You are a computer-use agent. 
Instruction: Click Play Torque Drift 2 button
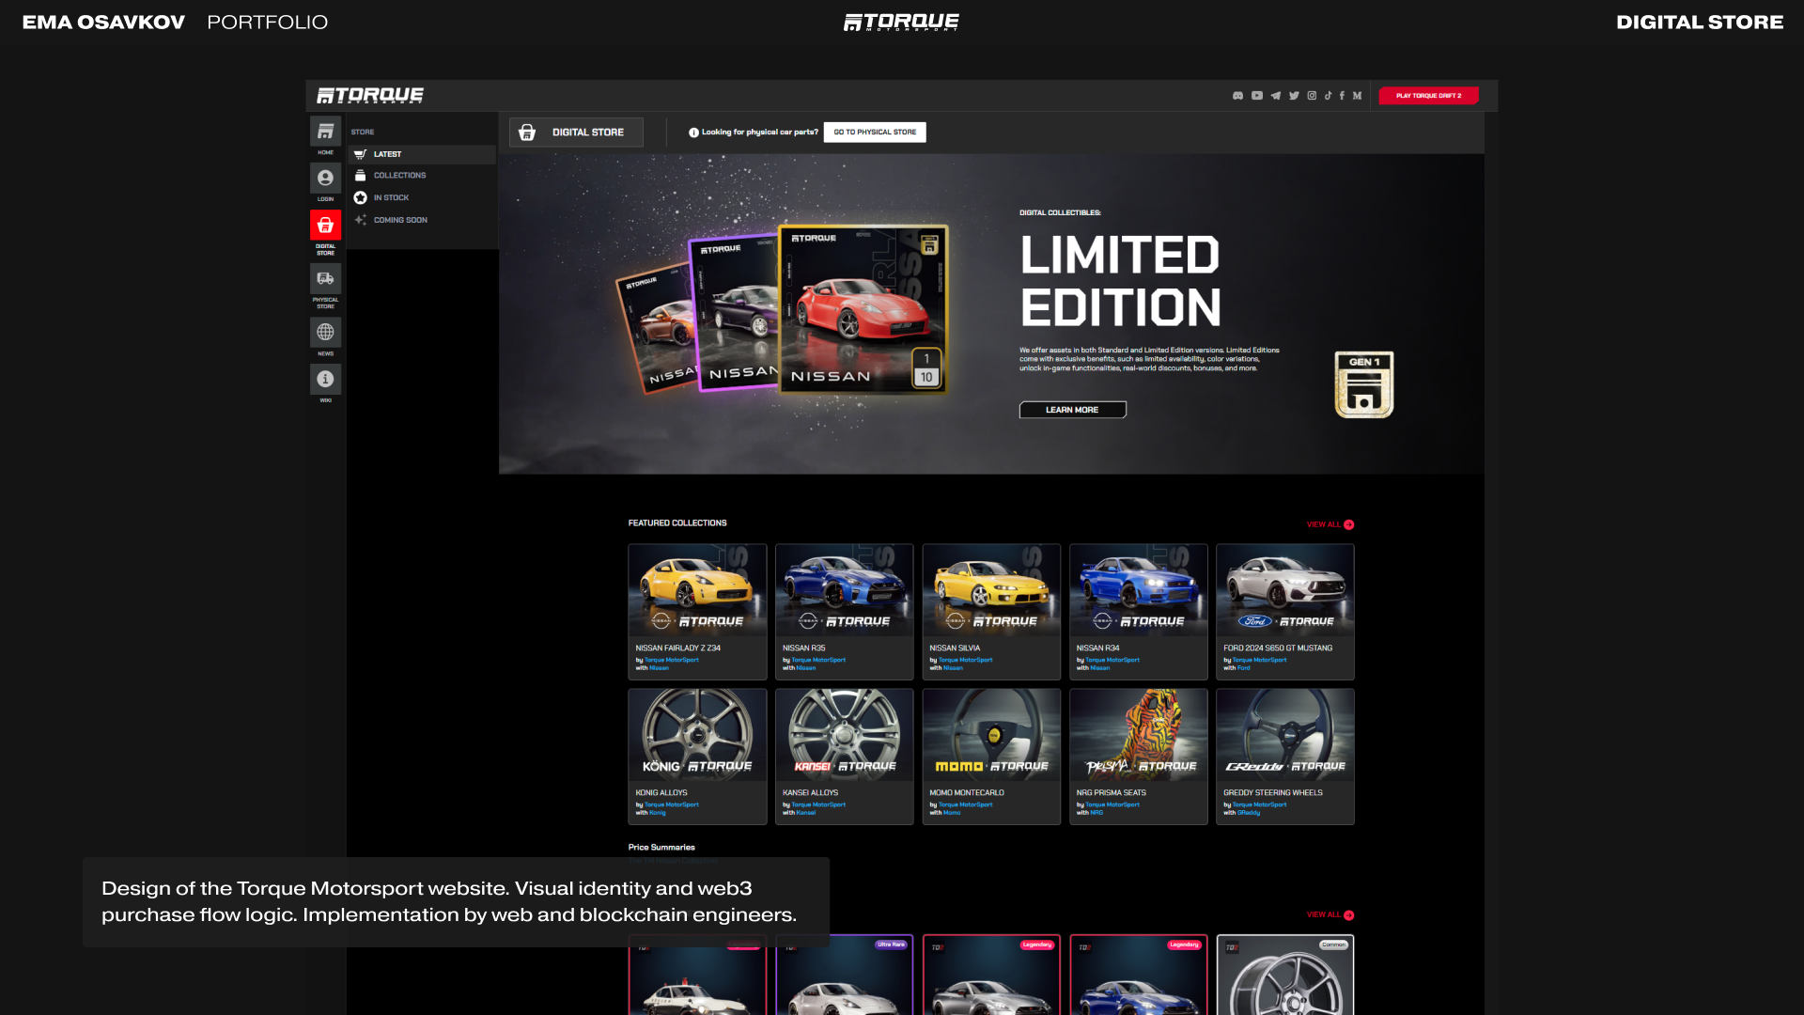pos(1428,96)
